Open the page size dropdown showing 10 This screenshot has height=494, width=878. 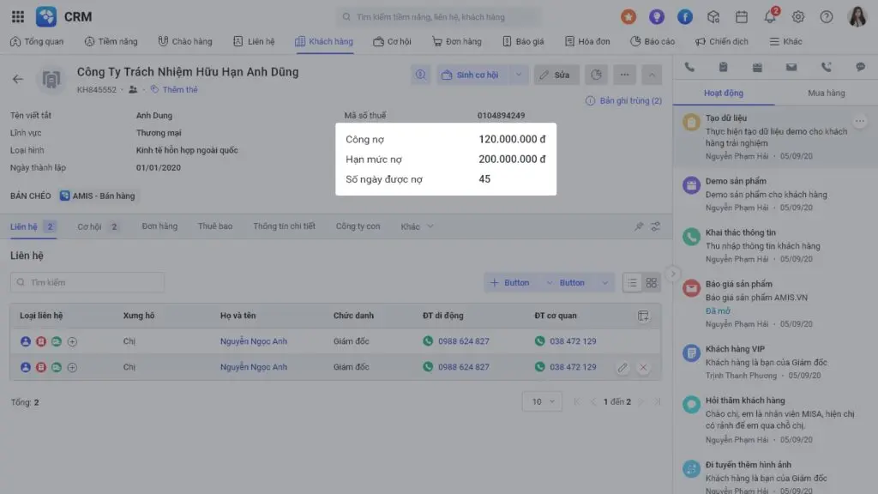(x=542, y=401)
